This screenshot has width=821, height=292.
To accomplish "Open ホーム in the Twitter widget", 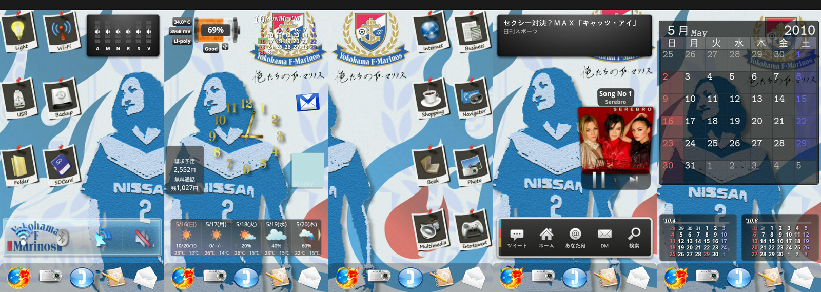I will [x=546, y=238].
